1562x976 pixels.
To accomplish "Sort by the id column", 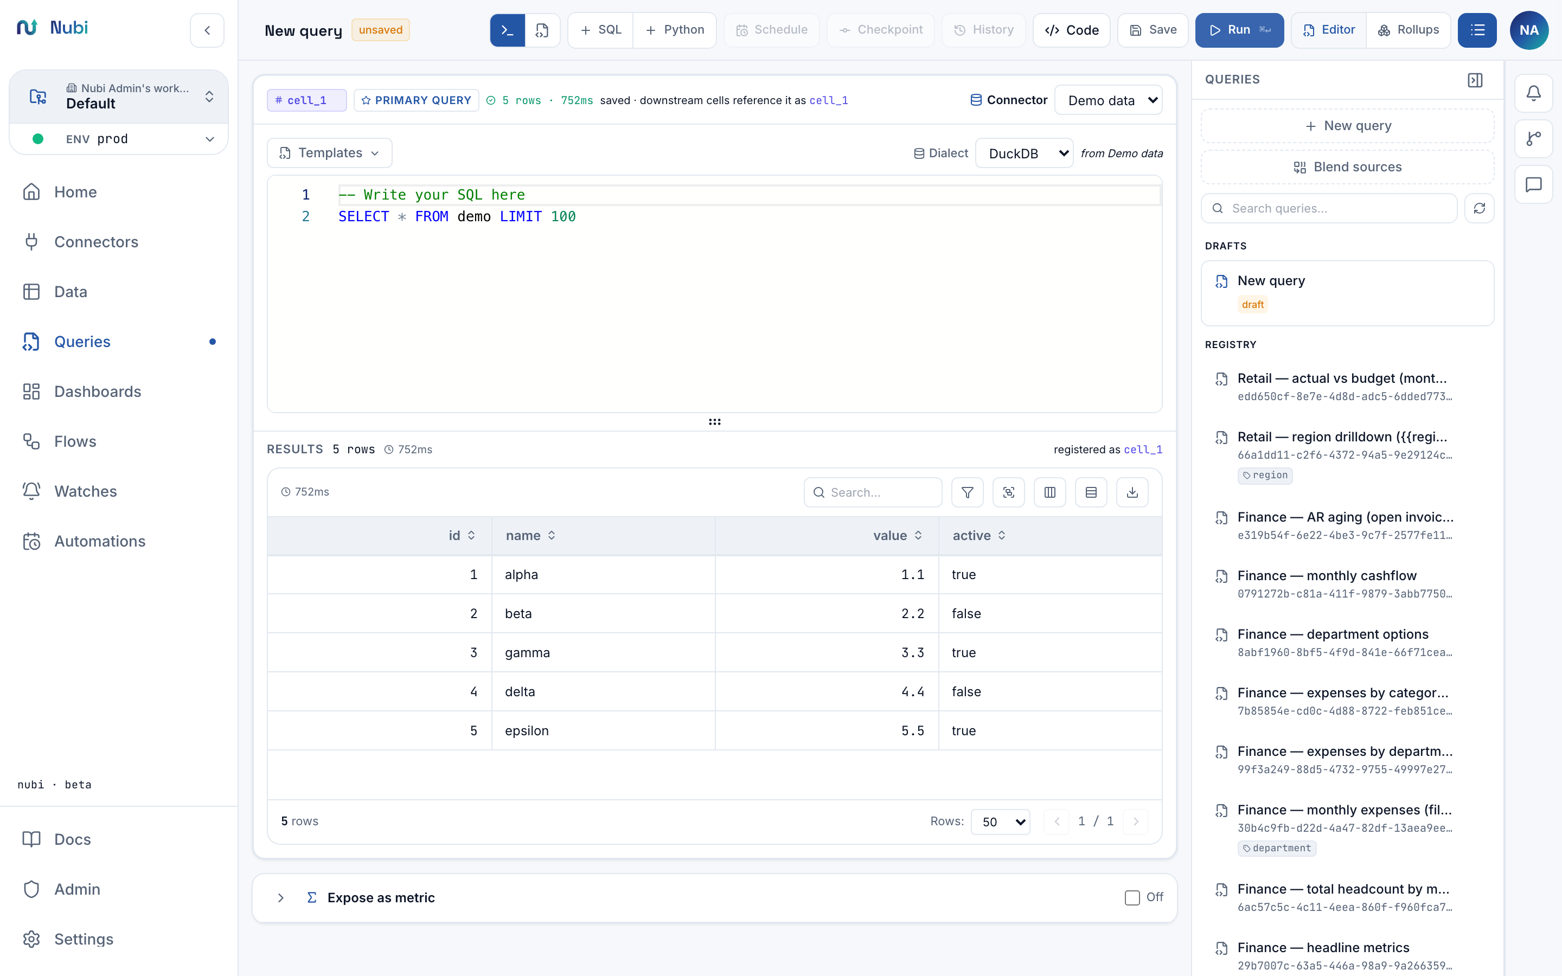I will click(462, 536).
